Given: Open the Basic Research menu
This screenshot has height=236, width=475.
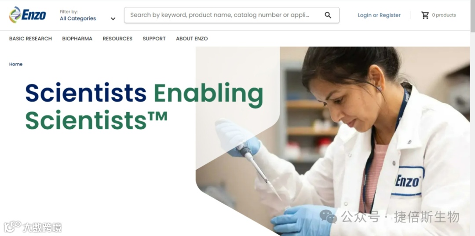Looking at the screenshot, I should click(x=31, y=39).
